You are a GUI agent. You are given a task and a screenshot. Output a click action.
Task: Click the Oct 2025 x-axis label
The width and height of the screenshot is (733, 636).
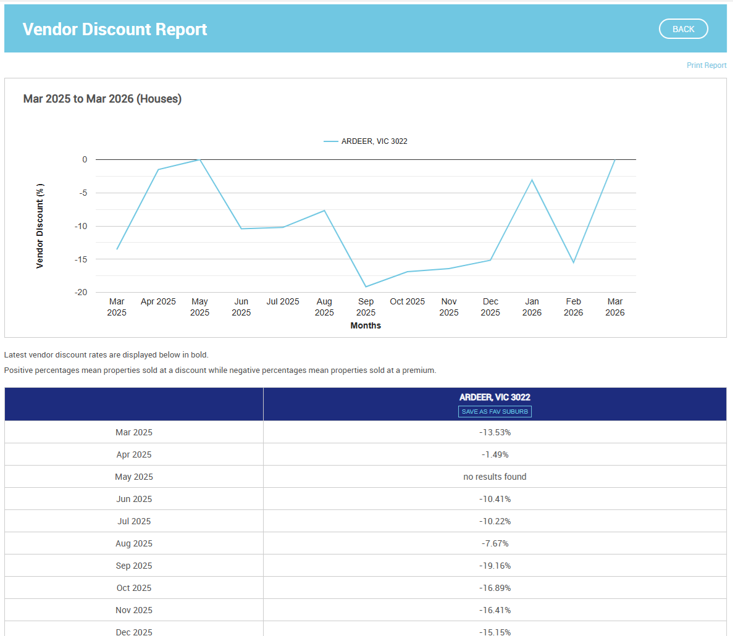[407, 302]
